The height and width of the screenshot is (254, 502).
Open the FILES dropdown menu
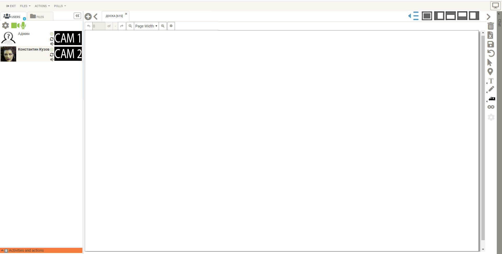[25, 6]
